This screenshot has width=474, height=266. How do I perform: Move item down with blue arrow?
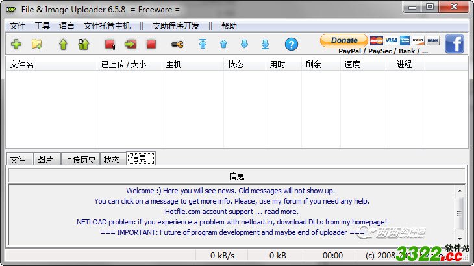[244, 44]
